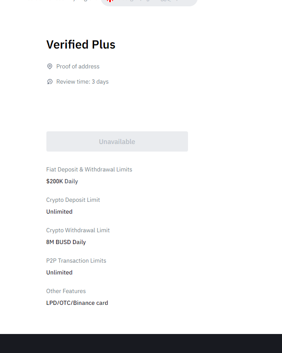
Task: Click the LPD/OTC/Binance card text
Action: [77, 303]
